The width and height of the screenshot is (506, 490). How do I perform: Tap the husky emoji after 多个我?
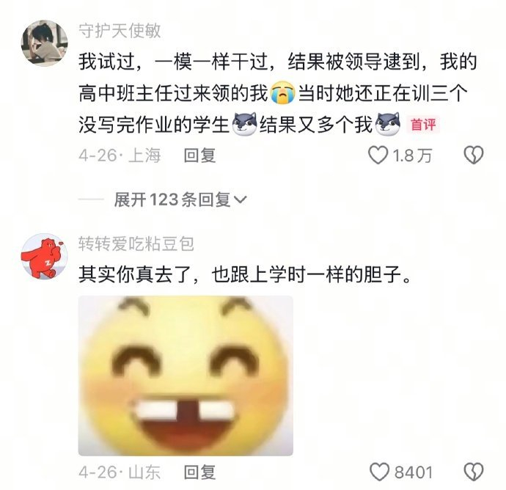click(389, 124)
